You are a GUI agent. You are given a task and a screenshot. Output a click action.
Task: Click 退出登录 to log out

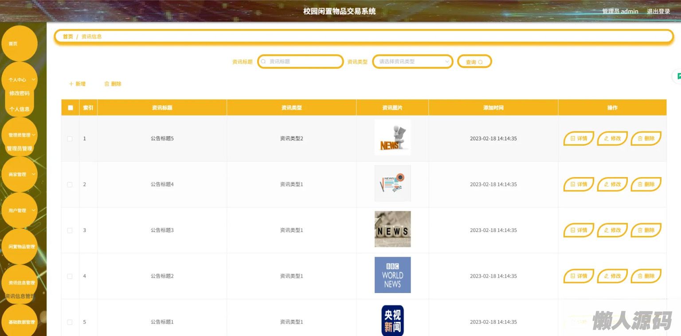pyautogui.click(x=658, y=12)
